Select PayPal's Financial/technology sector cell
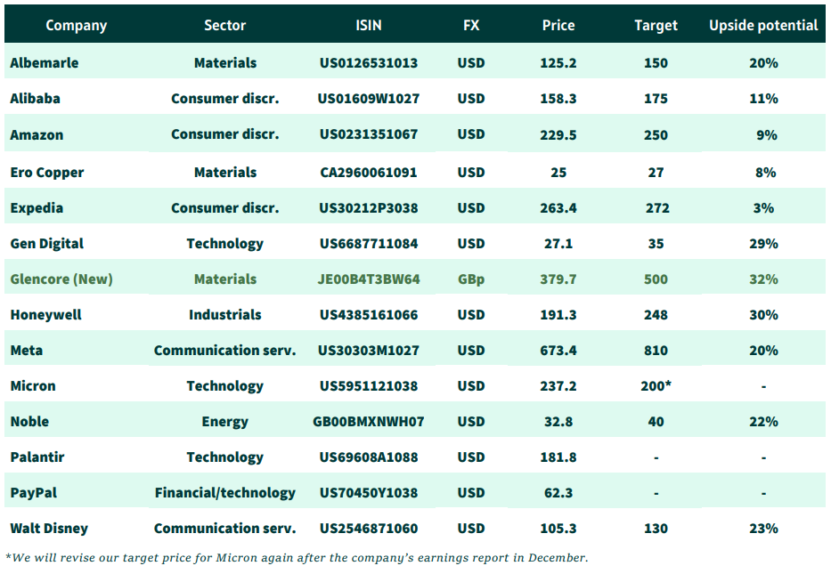Screen dimensions: 831x574 225,493
